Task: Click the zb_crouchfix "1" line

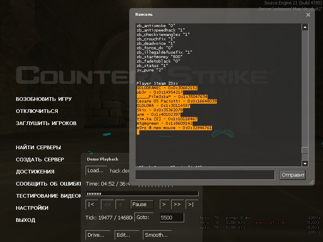Action: pyautogui.click(x=156, y=39)
